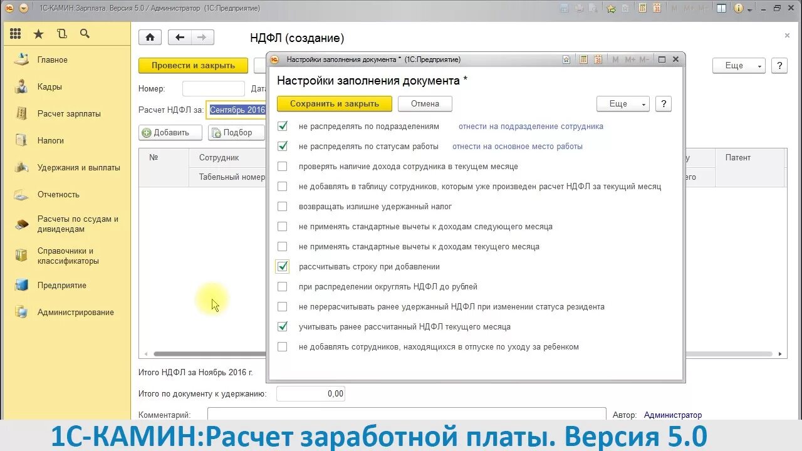Click Сохранить и закрыть button
The width and height of the screenshot is (802, 451).
tap(335, 104)
